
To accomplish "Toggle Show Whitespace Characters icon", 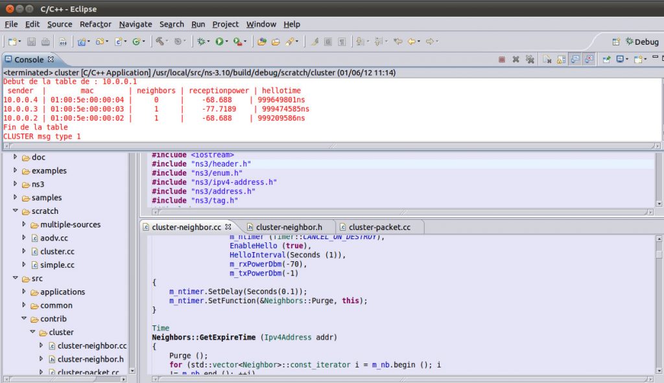I will pyautogui.click(x=342, y=41).
